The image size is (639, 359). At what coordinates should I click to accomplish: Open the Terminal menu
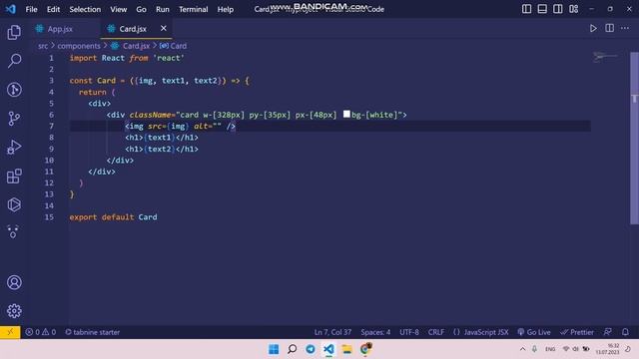[x=193, y=9]
